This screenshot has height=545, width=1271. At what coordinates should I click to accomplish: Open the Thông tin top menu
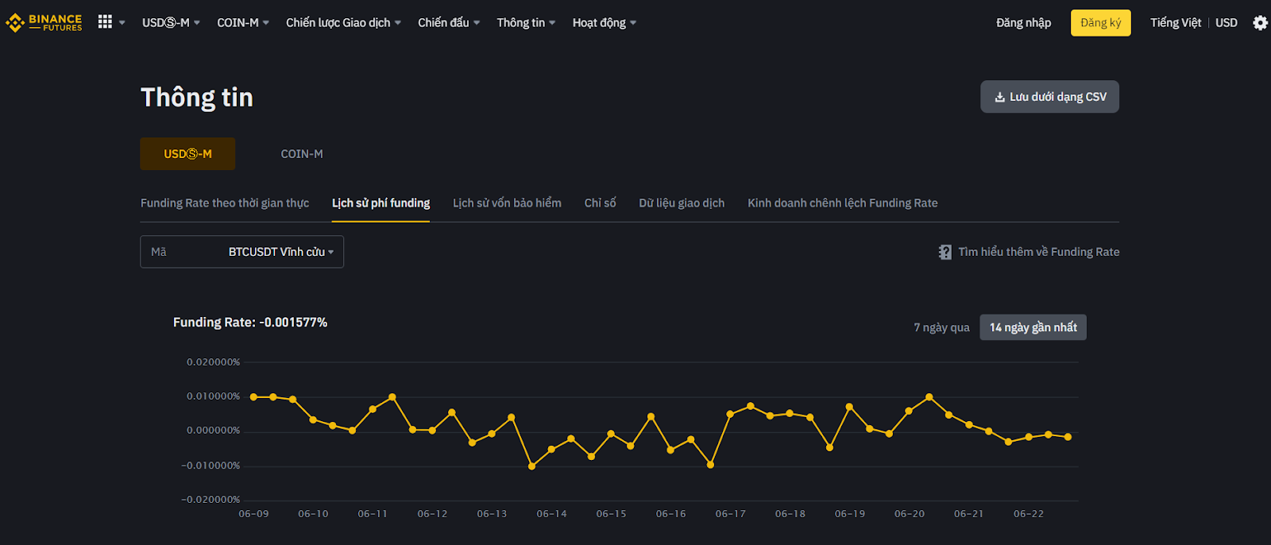(x=526, y=22)
